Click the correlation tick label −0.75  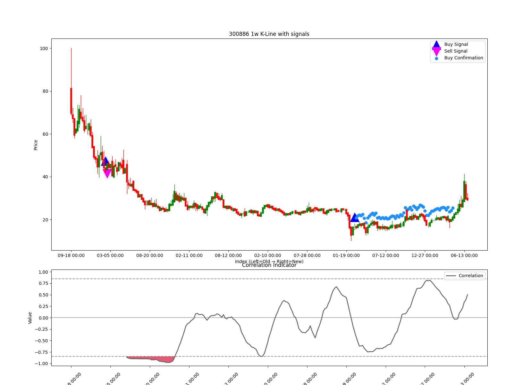(41, 352)
